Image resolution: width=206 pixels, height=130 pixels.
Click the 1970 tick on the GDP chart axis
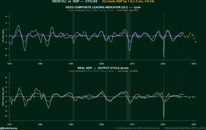(x=9, y=124)
